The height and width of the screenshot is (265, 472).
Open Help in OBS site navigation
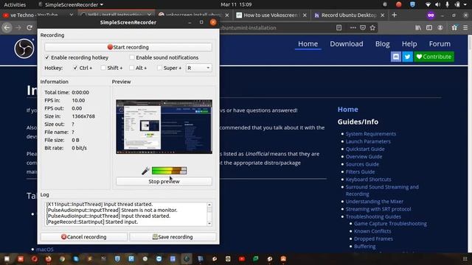(409, 44)
